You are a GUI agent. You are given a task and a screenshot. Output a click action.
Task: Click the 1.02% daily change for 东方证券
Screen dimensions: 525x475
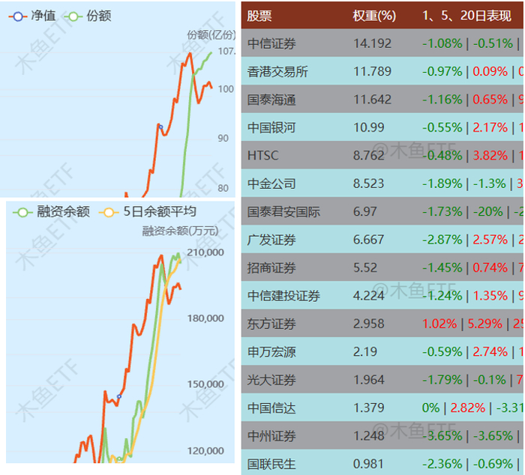click(x=439, y=324)
